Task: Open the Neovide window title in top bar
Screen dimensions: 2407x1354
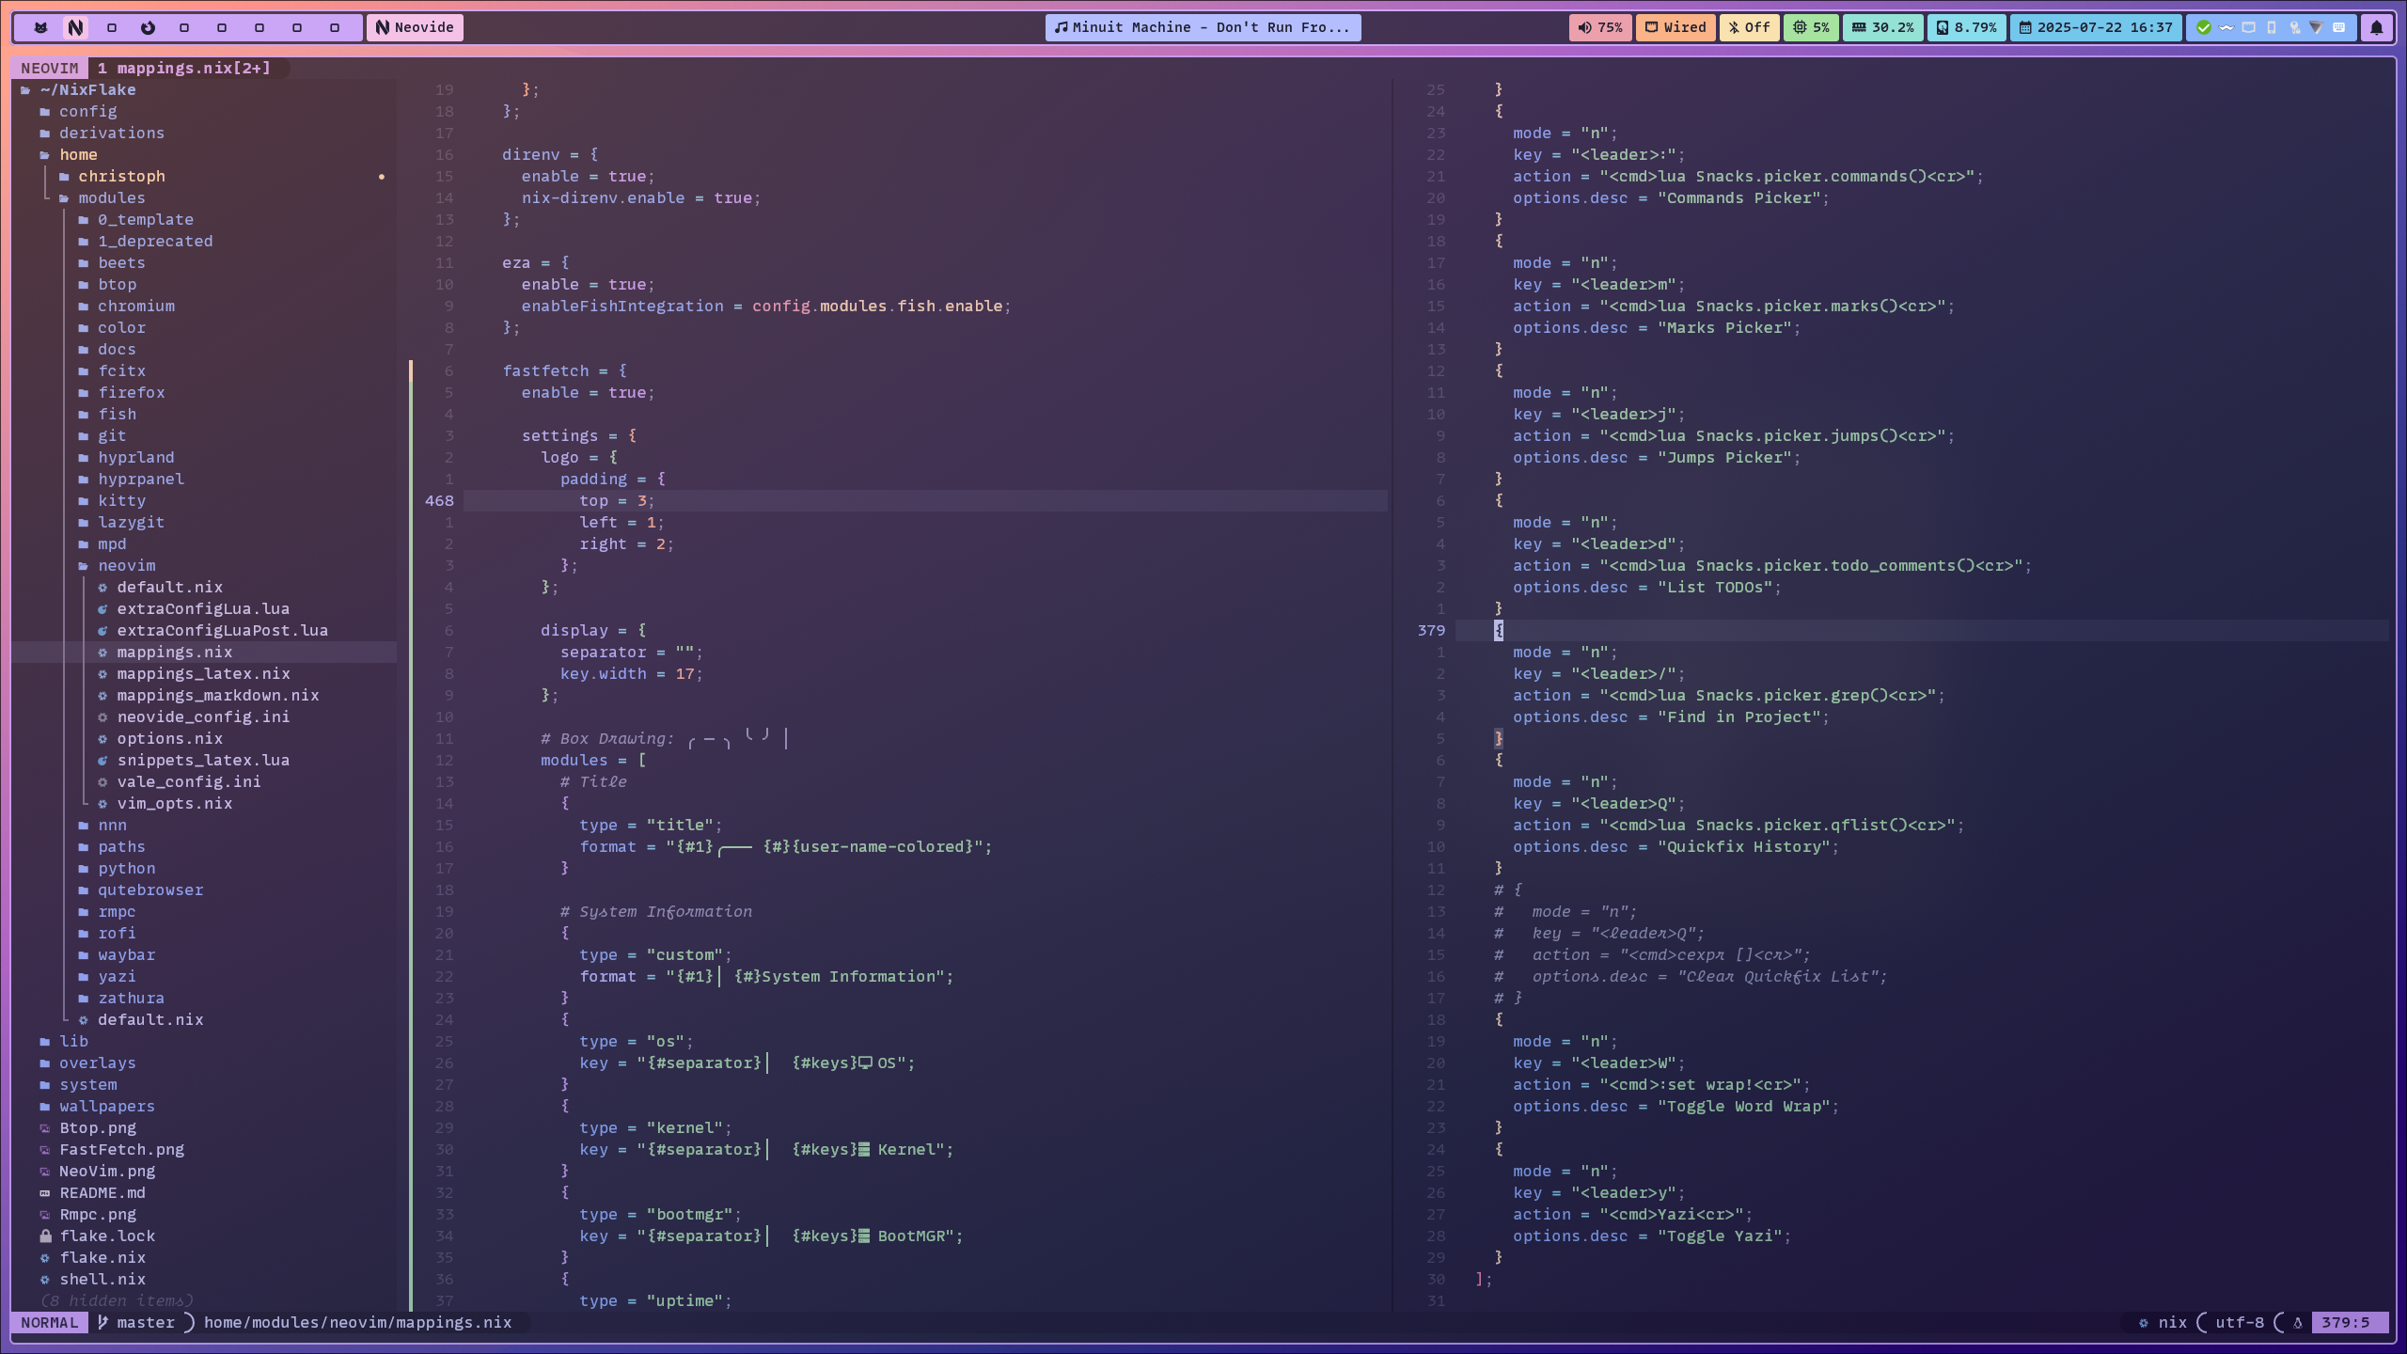Action: tap(415, 27)
